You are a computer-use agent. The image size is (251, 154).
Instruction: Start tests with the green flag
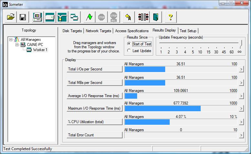pos(89,17)
